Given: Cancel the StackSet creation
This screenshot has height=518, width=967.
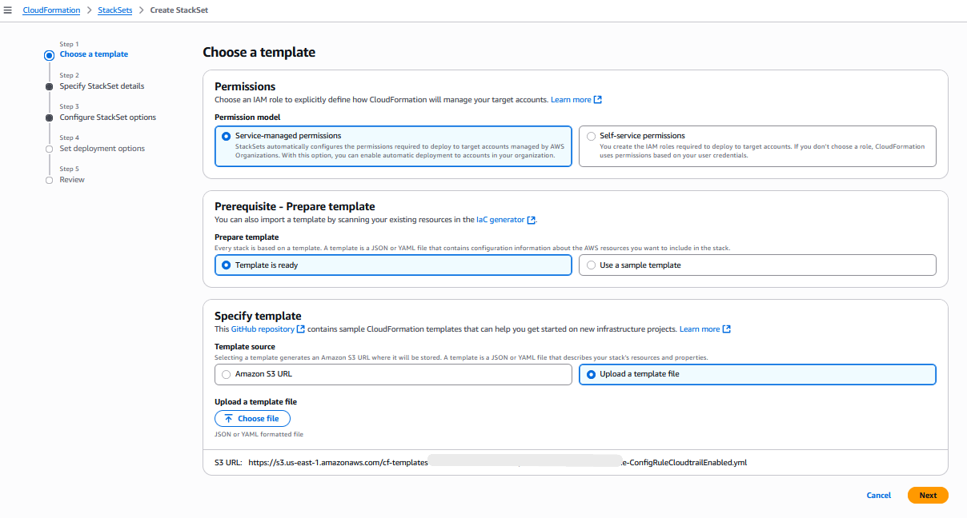Looking at the screenshot, I should click(x=878, y=495).
